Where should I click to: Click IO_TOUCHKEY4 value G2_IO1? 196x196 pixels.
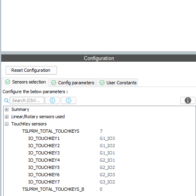point(107,160)
